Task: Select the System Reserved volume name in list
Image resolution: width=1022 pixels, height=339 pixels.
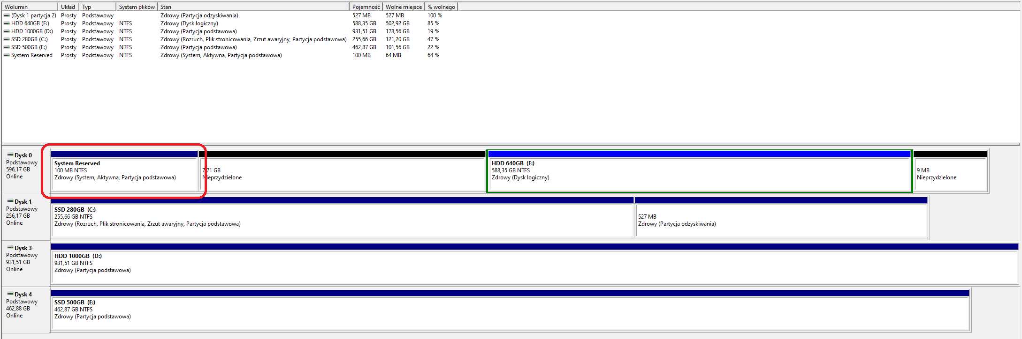Action: coord(32,55)
